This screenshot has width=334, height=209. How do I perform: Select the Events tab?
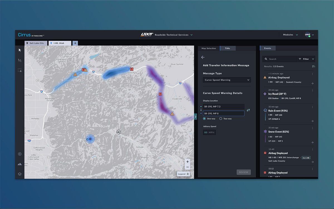click(267, 48)
